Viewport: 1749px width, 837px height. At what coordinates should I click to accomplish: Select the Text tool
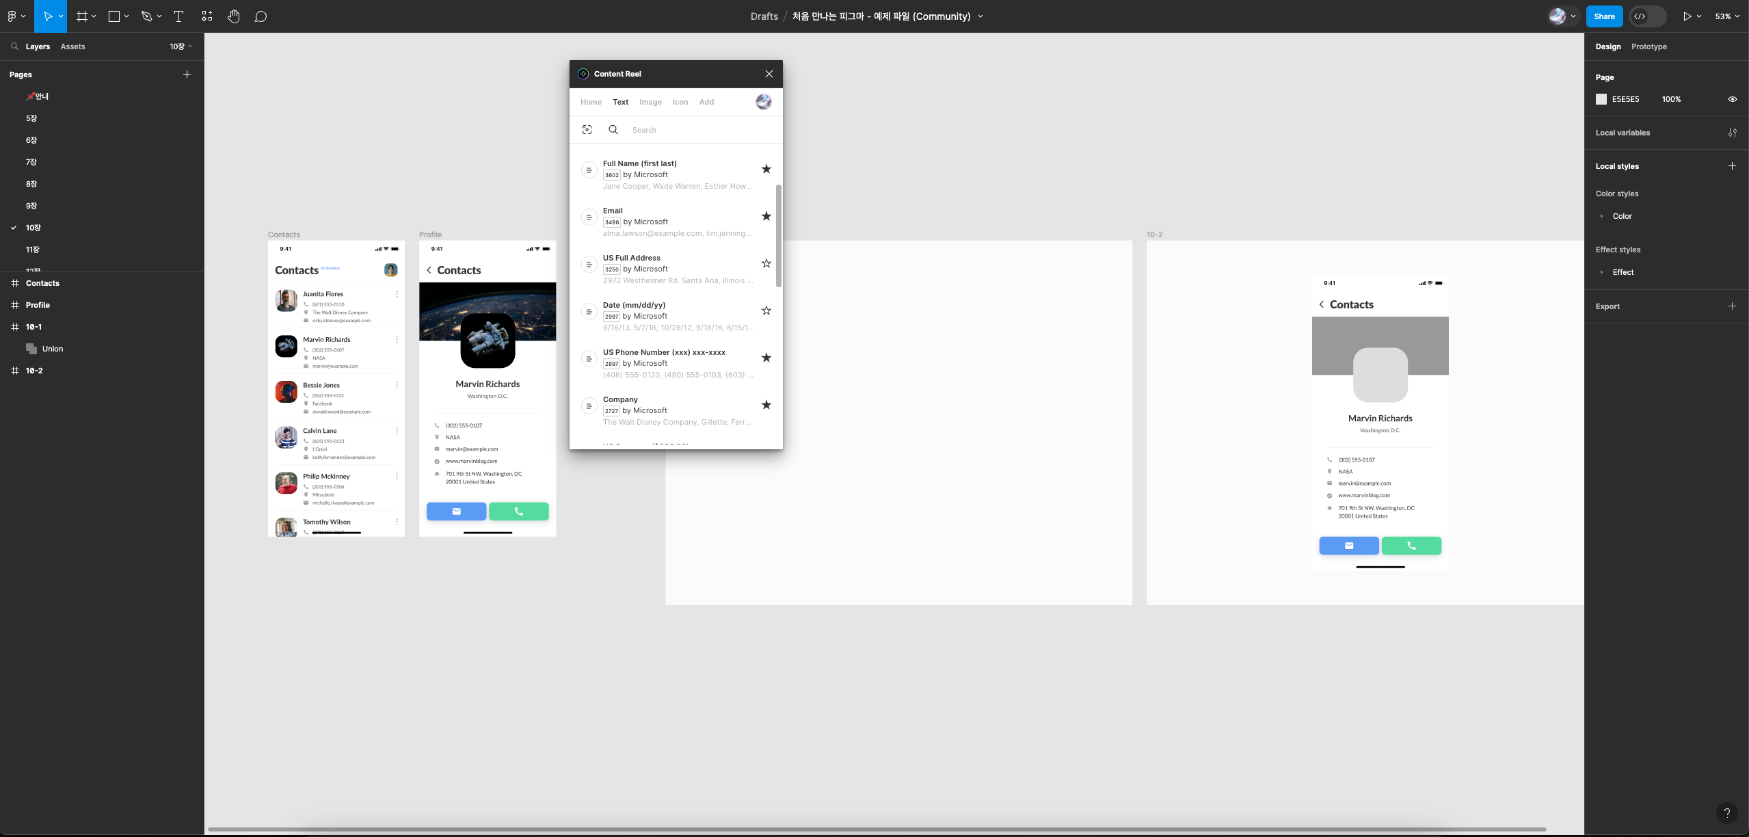point(179,16)
